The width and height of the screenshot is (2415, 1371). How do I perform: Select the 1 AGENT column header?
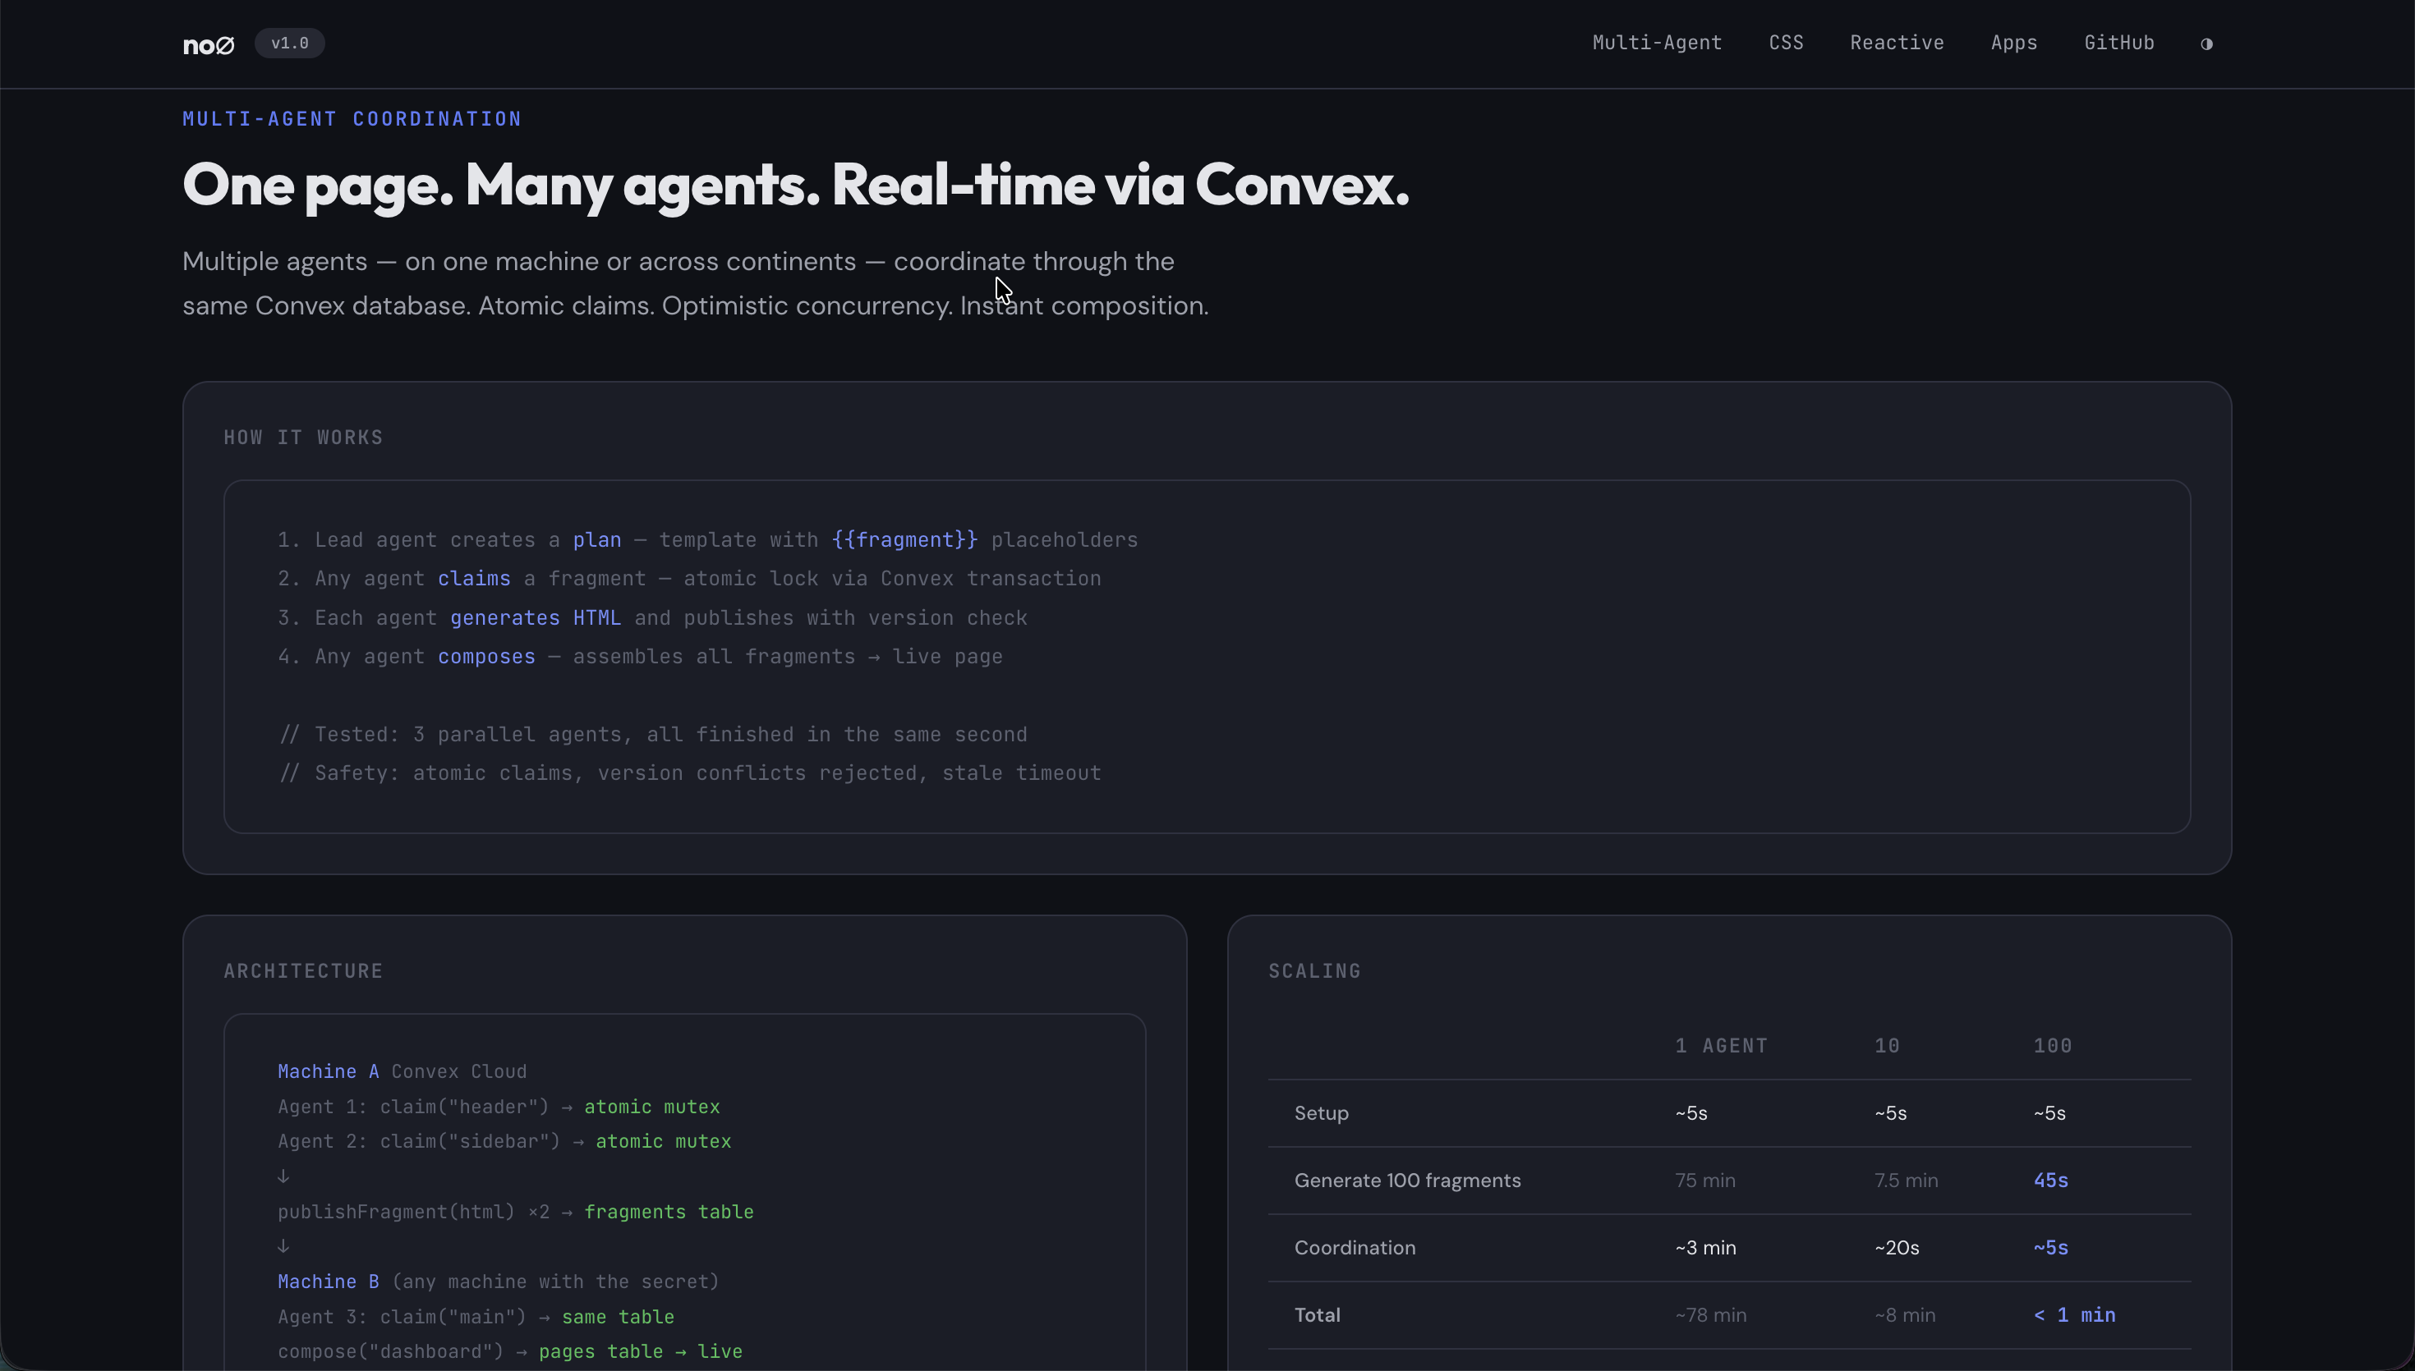point(1720,1045)
